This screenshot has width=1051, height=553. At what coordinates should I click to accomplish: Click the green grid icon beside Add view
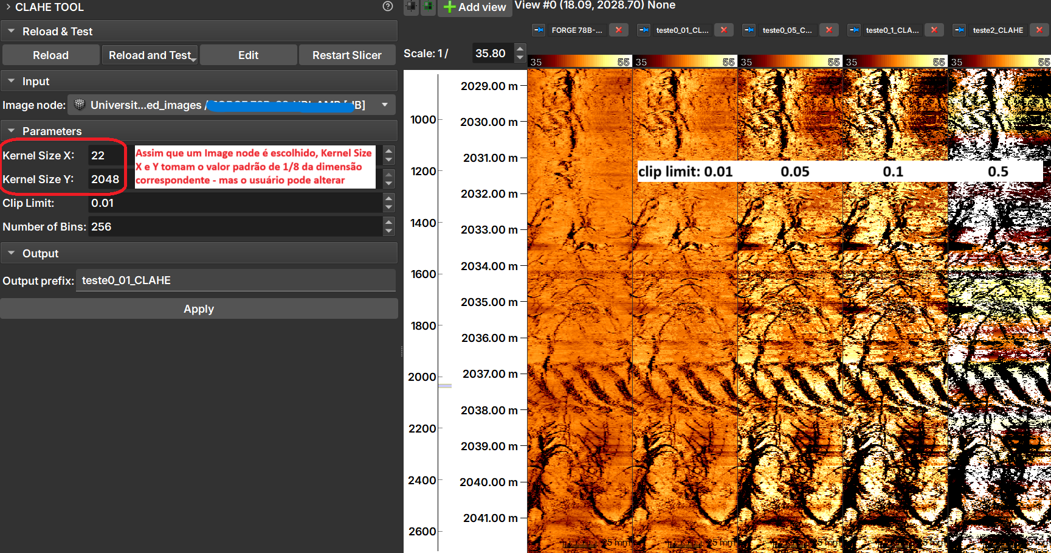point(429,7)
